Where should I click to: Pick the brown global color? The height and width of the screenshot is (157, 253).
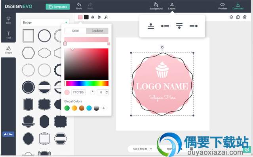tap(82, 108)
